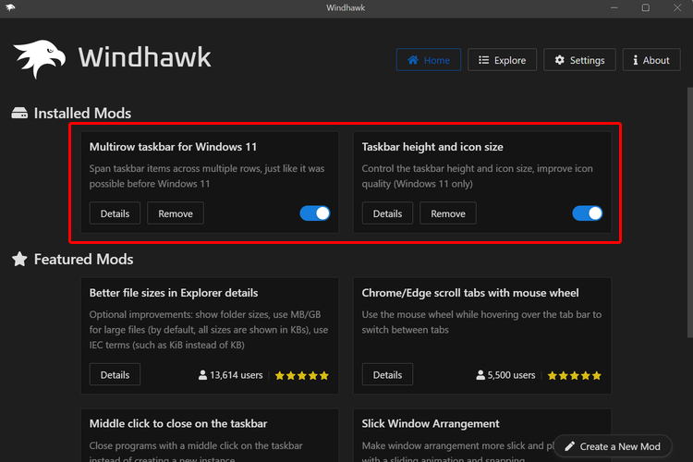Click the vertical scrollbar thumb
Viewport: 693px width, 462px height.
pyautogui.click(x=690, y=213)
